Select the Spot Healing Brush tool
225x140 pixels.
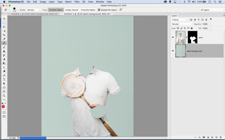(x=4, y=43)
